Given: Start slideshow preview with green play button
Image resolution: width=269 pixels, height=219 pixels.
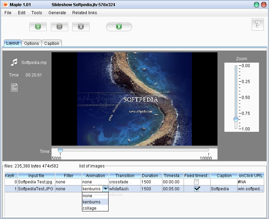Looking at the screenshot, I should pyautogui.click(x=119, y=27).
